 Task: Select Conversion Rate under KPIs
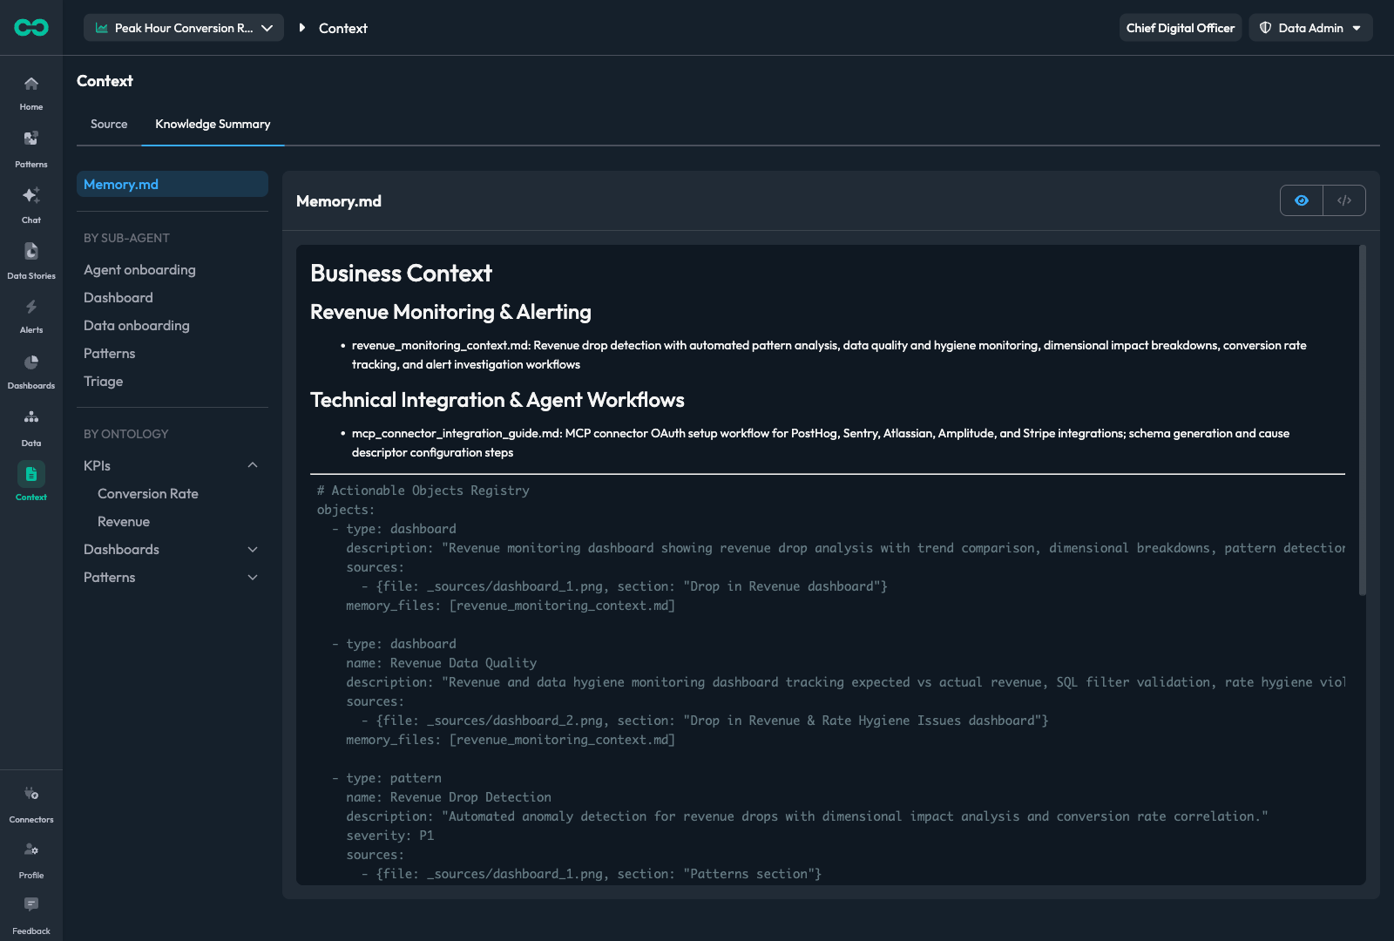point(148,494)
